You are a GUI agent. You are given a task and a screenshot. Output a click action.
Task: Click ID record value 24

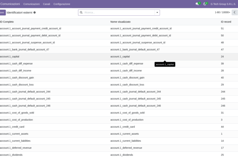pos(222,56)
